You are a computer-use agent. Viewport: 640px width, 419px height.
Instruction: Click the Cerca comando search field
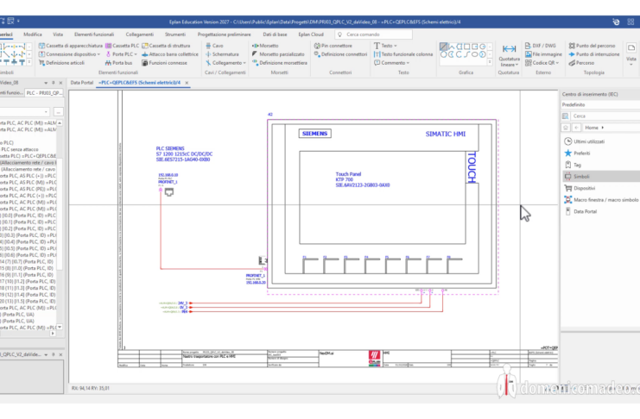[x=373, y=34]
